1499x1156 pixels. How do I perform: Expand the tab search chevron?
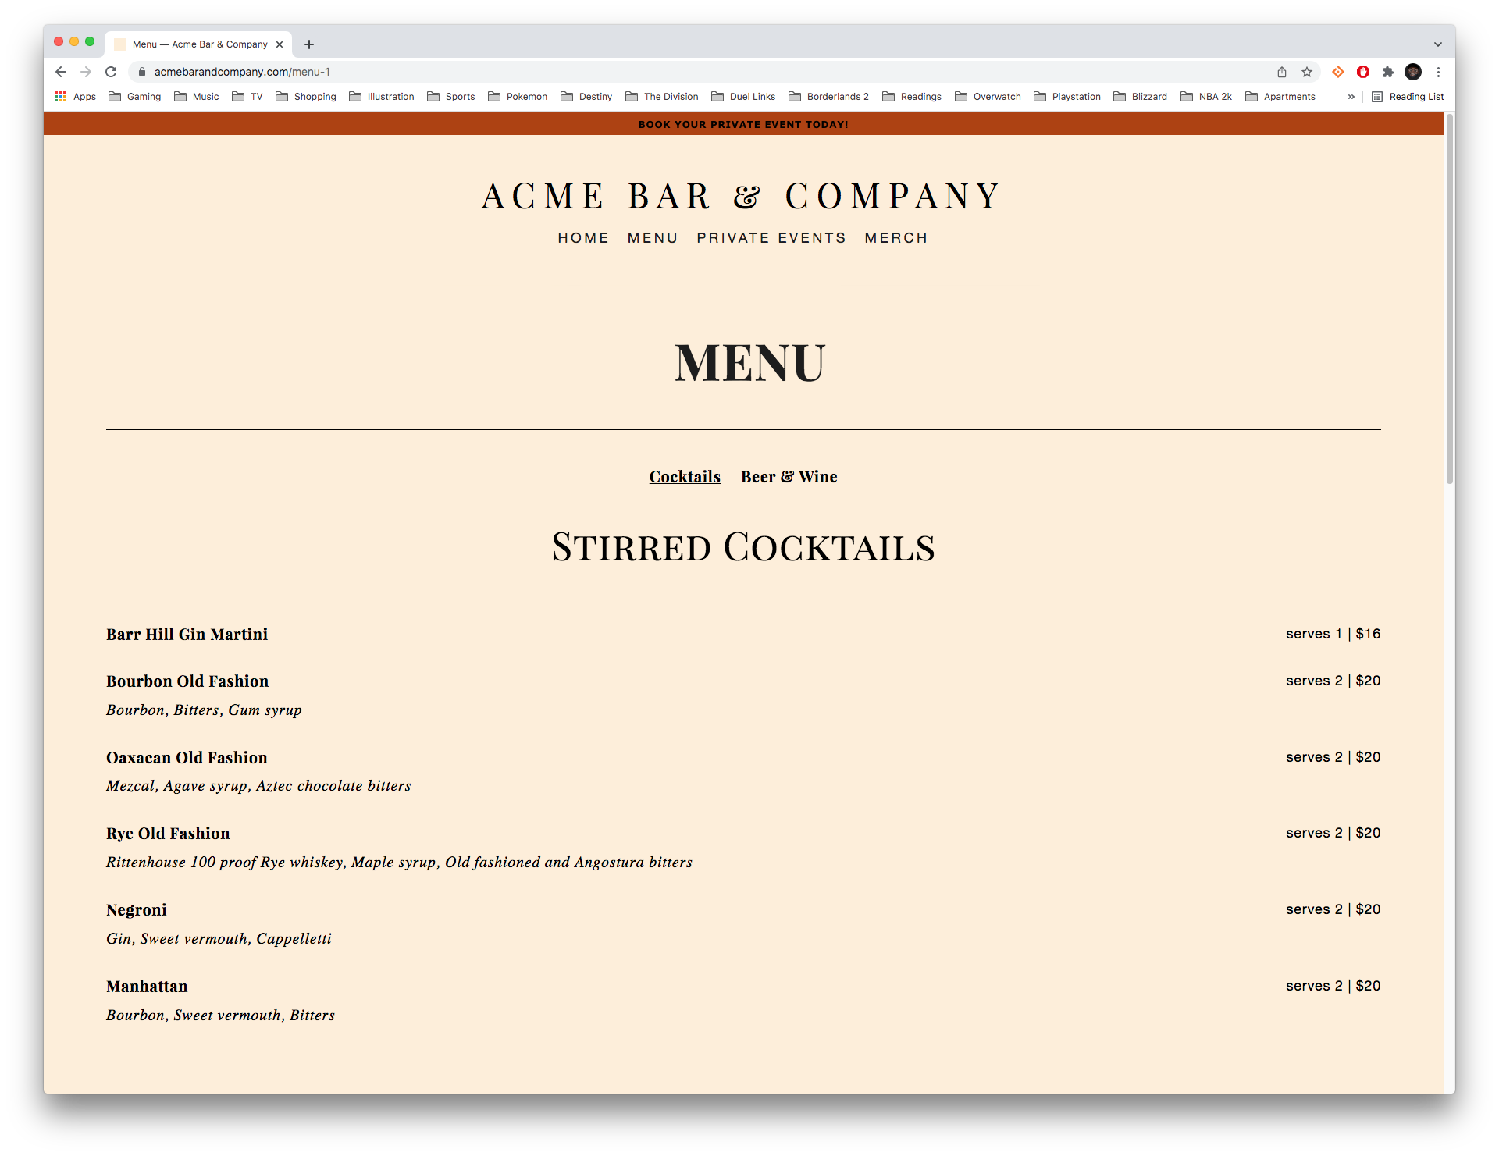[1438, 44]
